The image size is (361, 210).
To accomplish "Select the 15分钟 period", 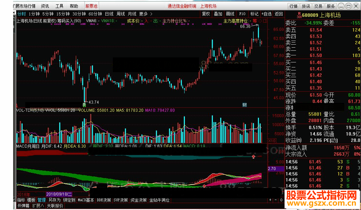I will coord(63,14).
